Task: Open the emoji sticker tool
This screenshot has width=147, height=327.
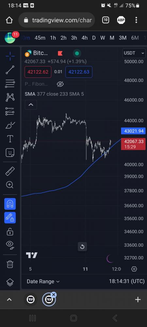Action: coord(10,153)
